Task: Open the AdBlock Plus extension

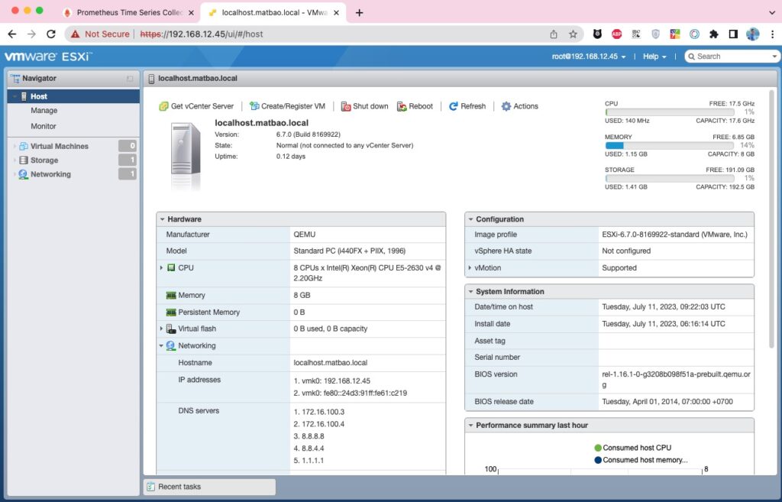Action: click(x=617, y=34)
